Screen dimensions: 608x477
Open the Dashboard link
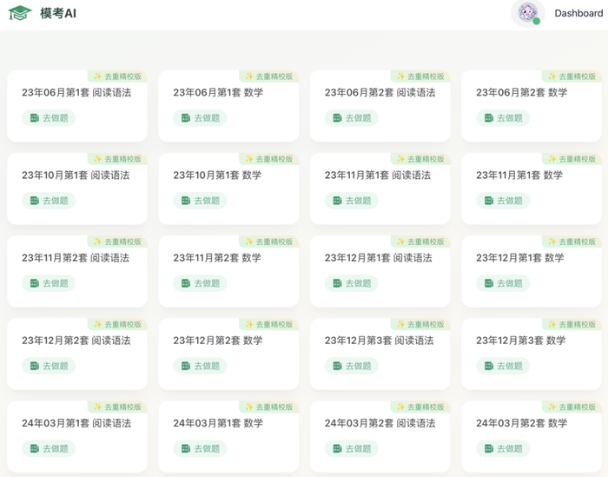click(x=578, y=13)
